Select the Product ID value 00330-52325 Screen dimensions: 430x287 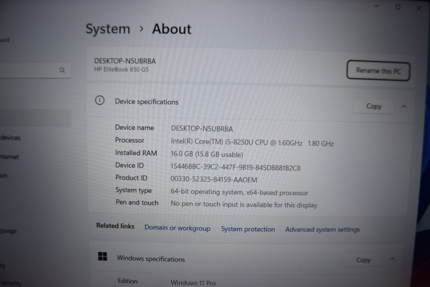pos(214,179)
